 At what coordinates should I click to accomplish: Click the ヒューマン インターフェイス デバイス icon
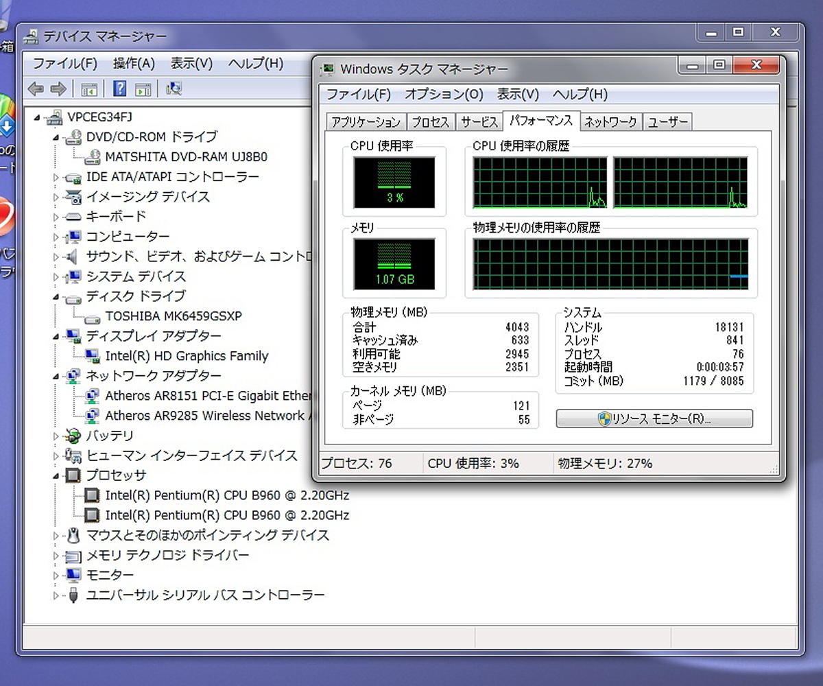[73, 456]
